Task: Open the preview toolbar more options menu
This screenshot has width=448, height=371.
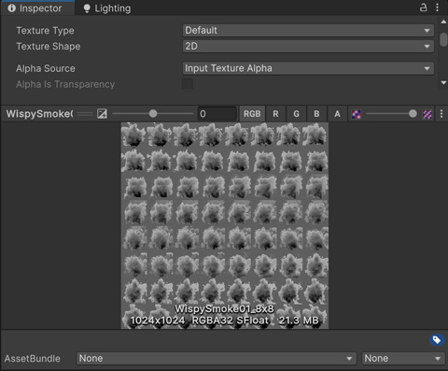Action: (441, 114)
